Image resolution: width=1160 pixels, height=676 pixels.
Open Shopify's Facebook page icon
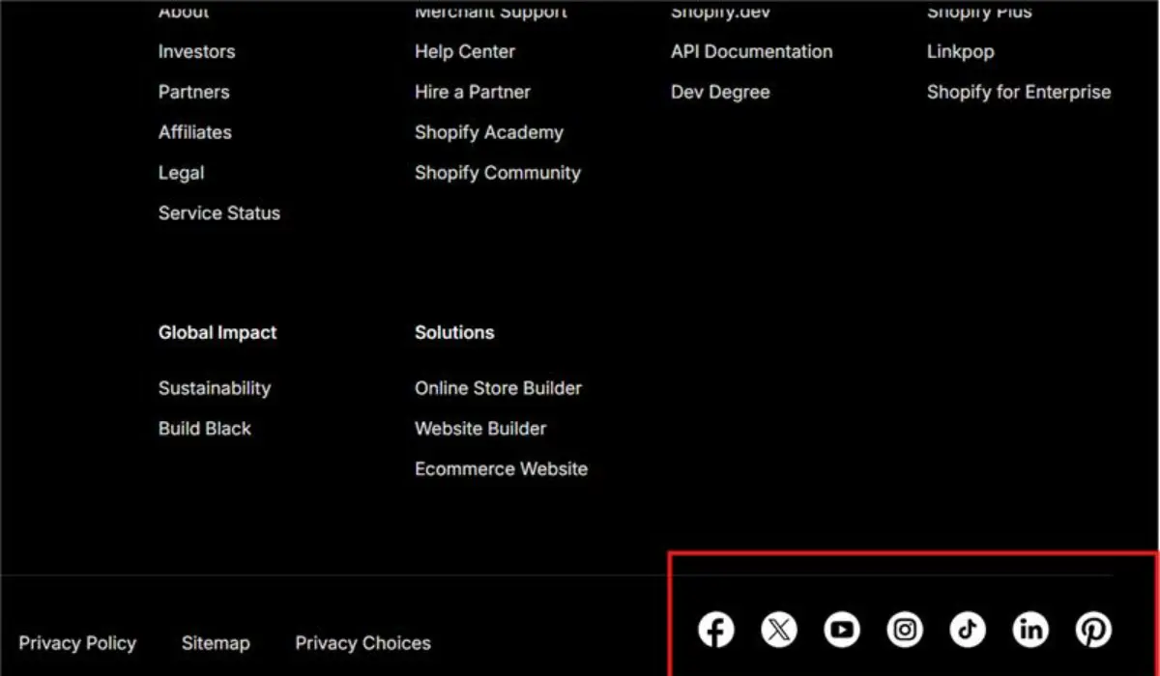click(716, 631)
